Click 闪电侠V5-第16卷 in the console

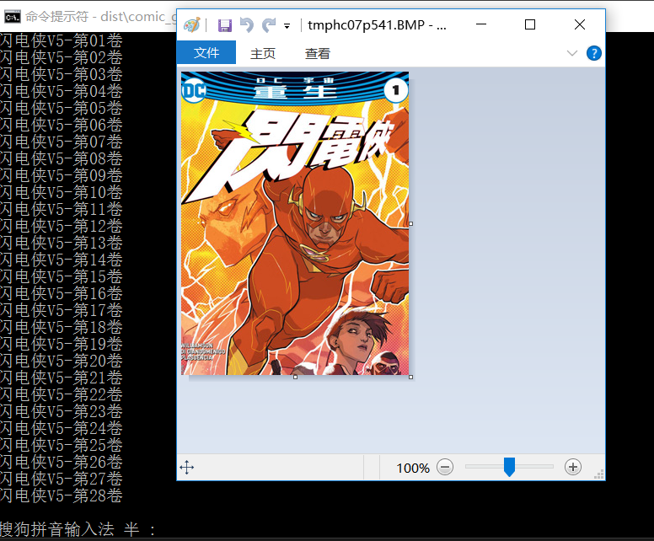pos(62,293)
